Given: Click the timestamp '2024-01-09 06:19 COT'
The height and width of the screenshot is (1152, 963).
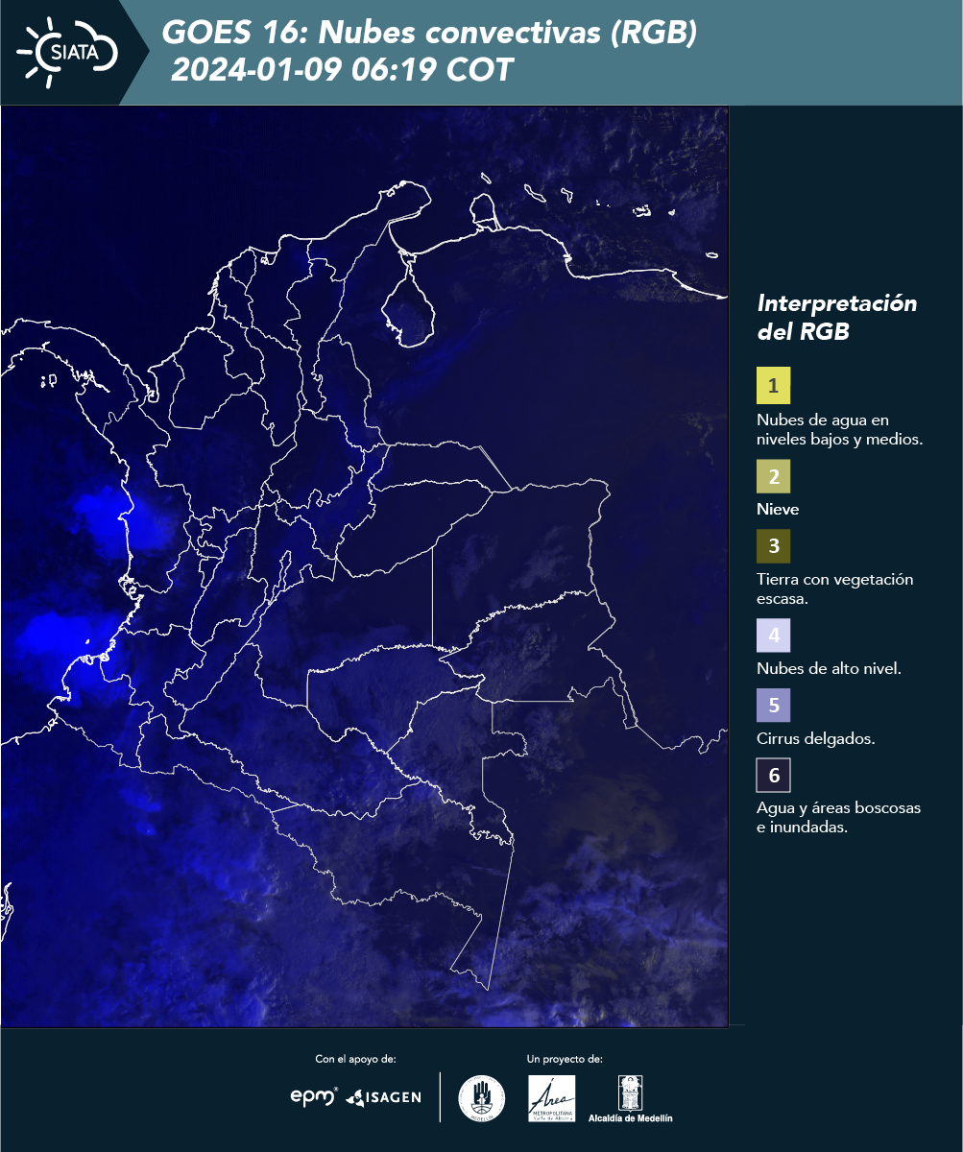Looking at the screenshot, I should point(342,70).
